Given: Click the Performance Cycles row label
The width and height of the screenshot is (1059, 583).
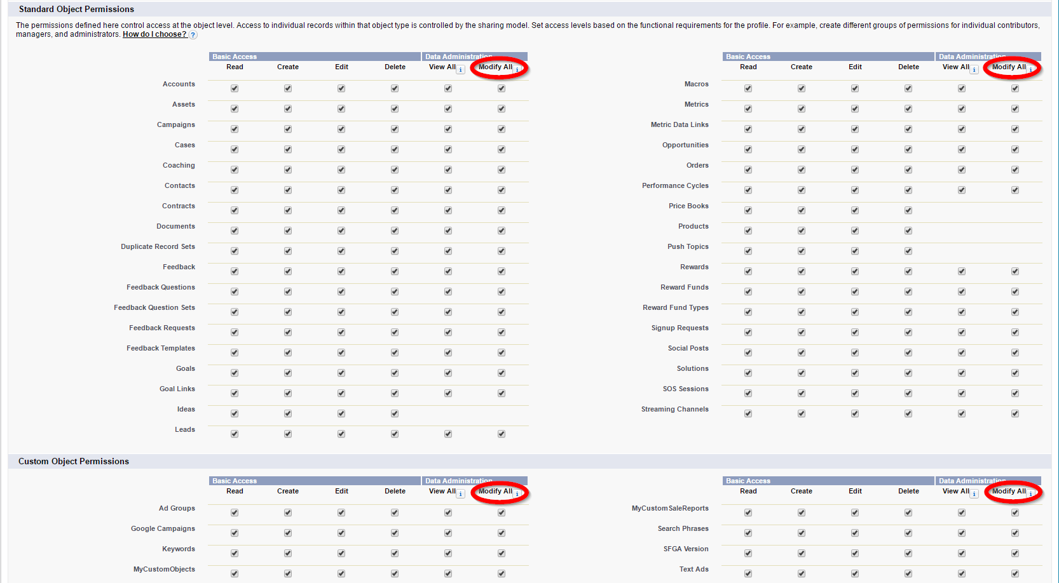Looking at the screenshot, I should coord(675,185).
